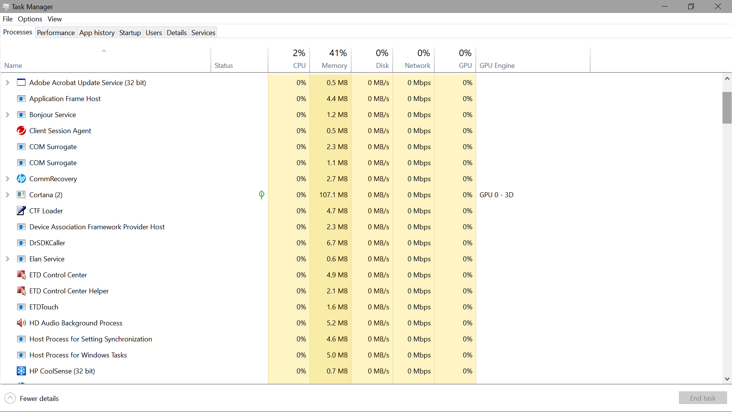Click the Device Association Framework Provider Host icon

coord(21,227)
